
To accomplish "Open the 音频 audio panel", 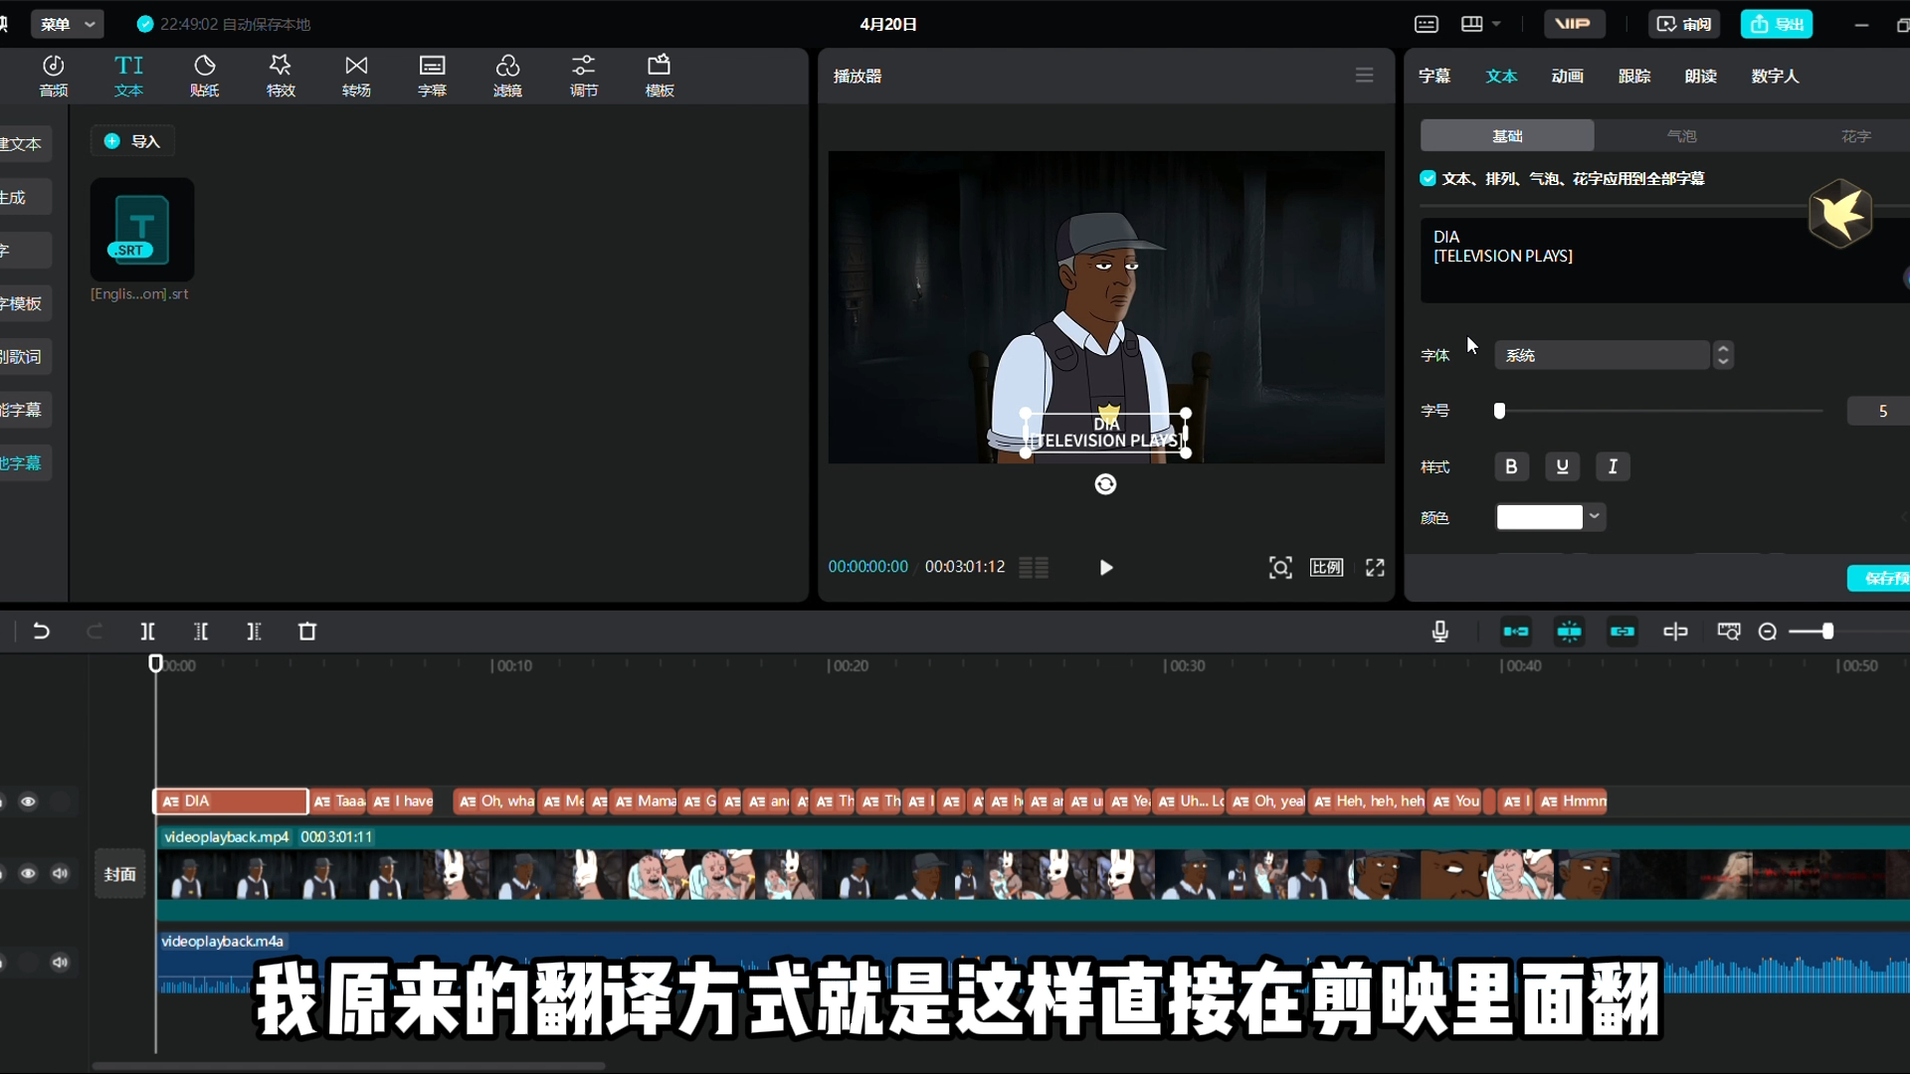I will [54, 76].
